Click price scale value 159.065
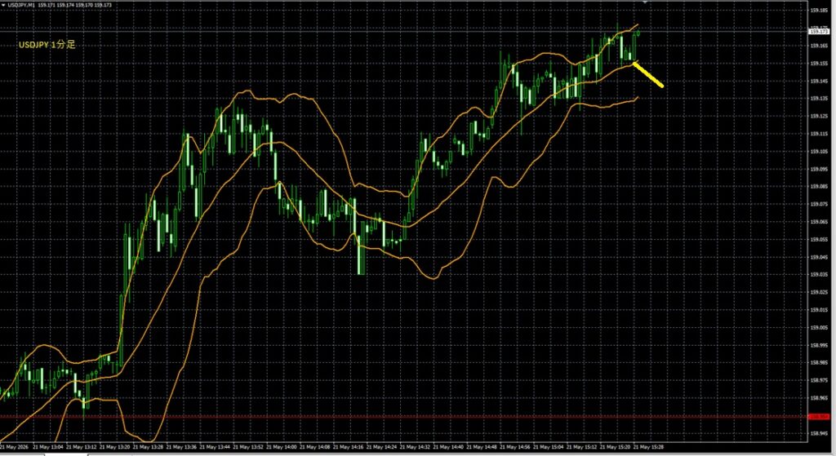836x456 pixels. [x=818, y=222]
